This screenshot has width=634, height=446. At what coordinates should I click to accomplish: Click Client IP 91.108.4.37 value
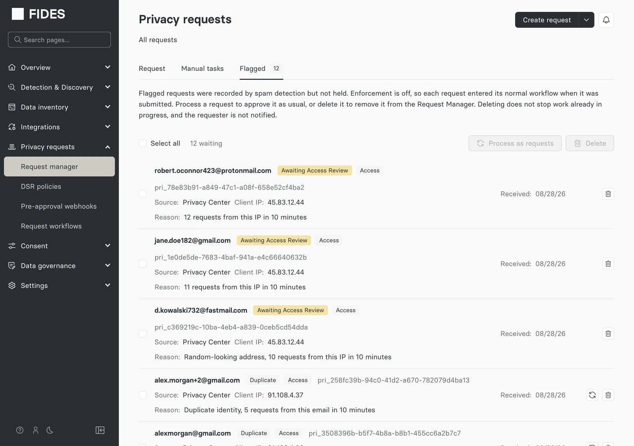tap(285, 395)
